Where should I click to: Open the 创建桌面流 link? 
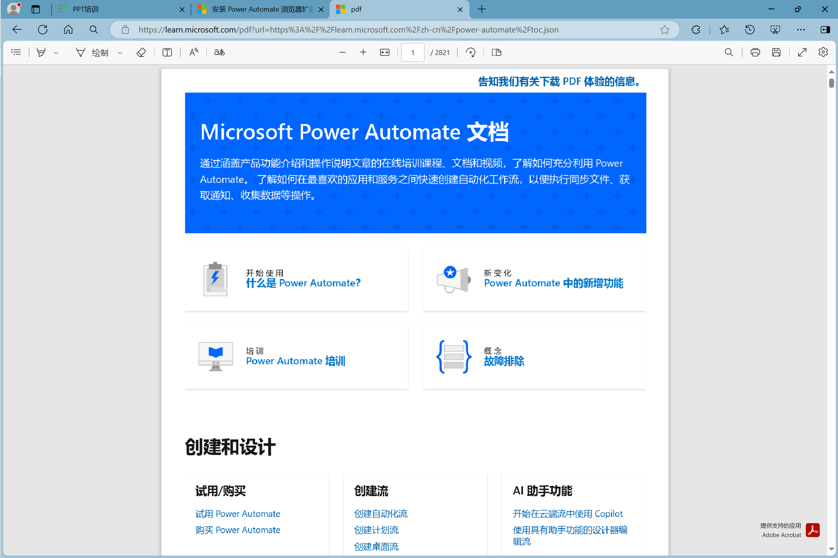(x=376, y=547)
